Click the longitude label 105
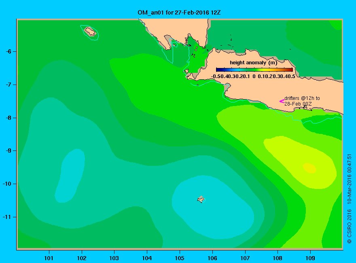 pos(180,258)
